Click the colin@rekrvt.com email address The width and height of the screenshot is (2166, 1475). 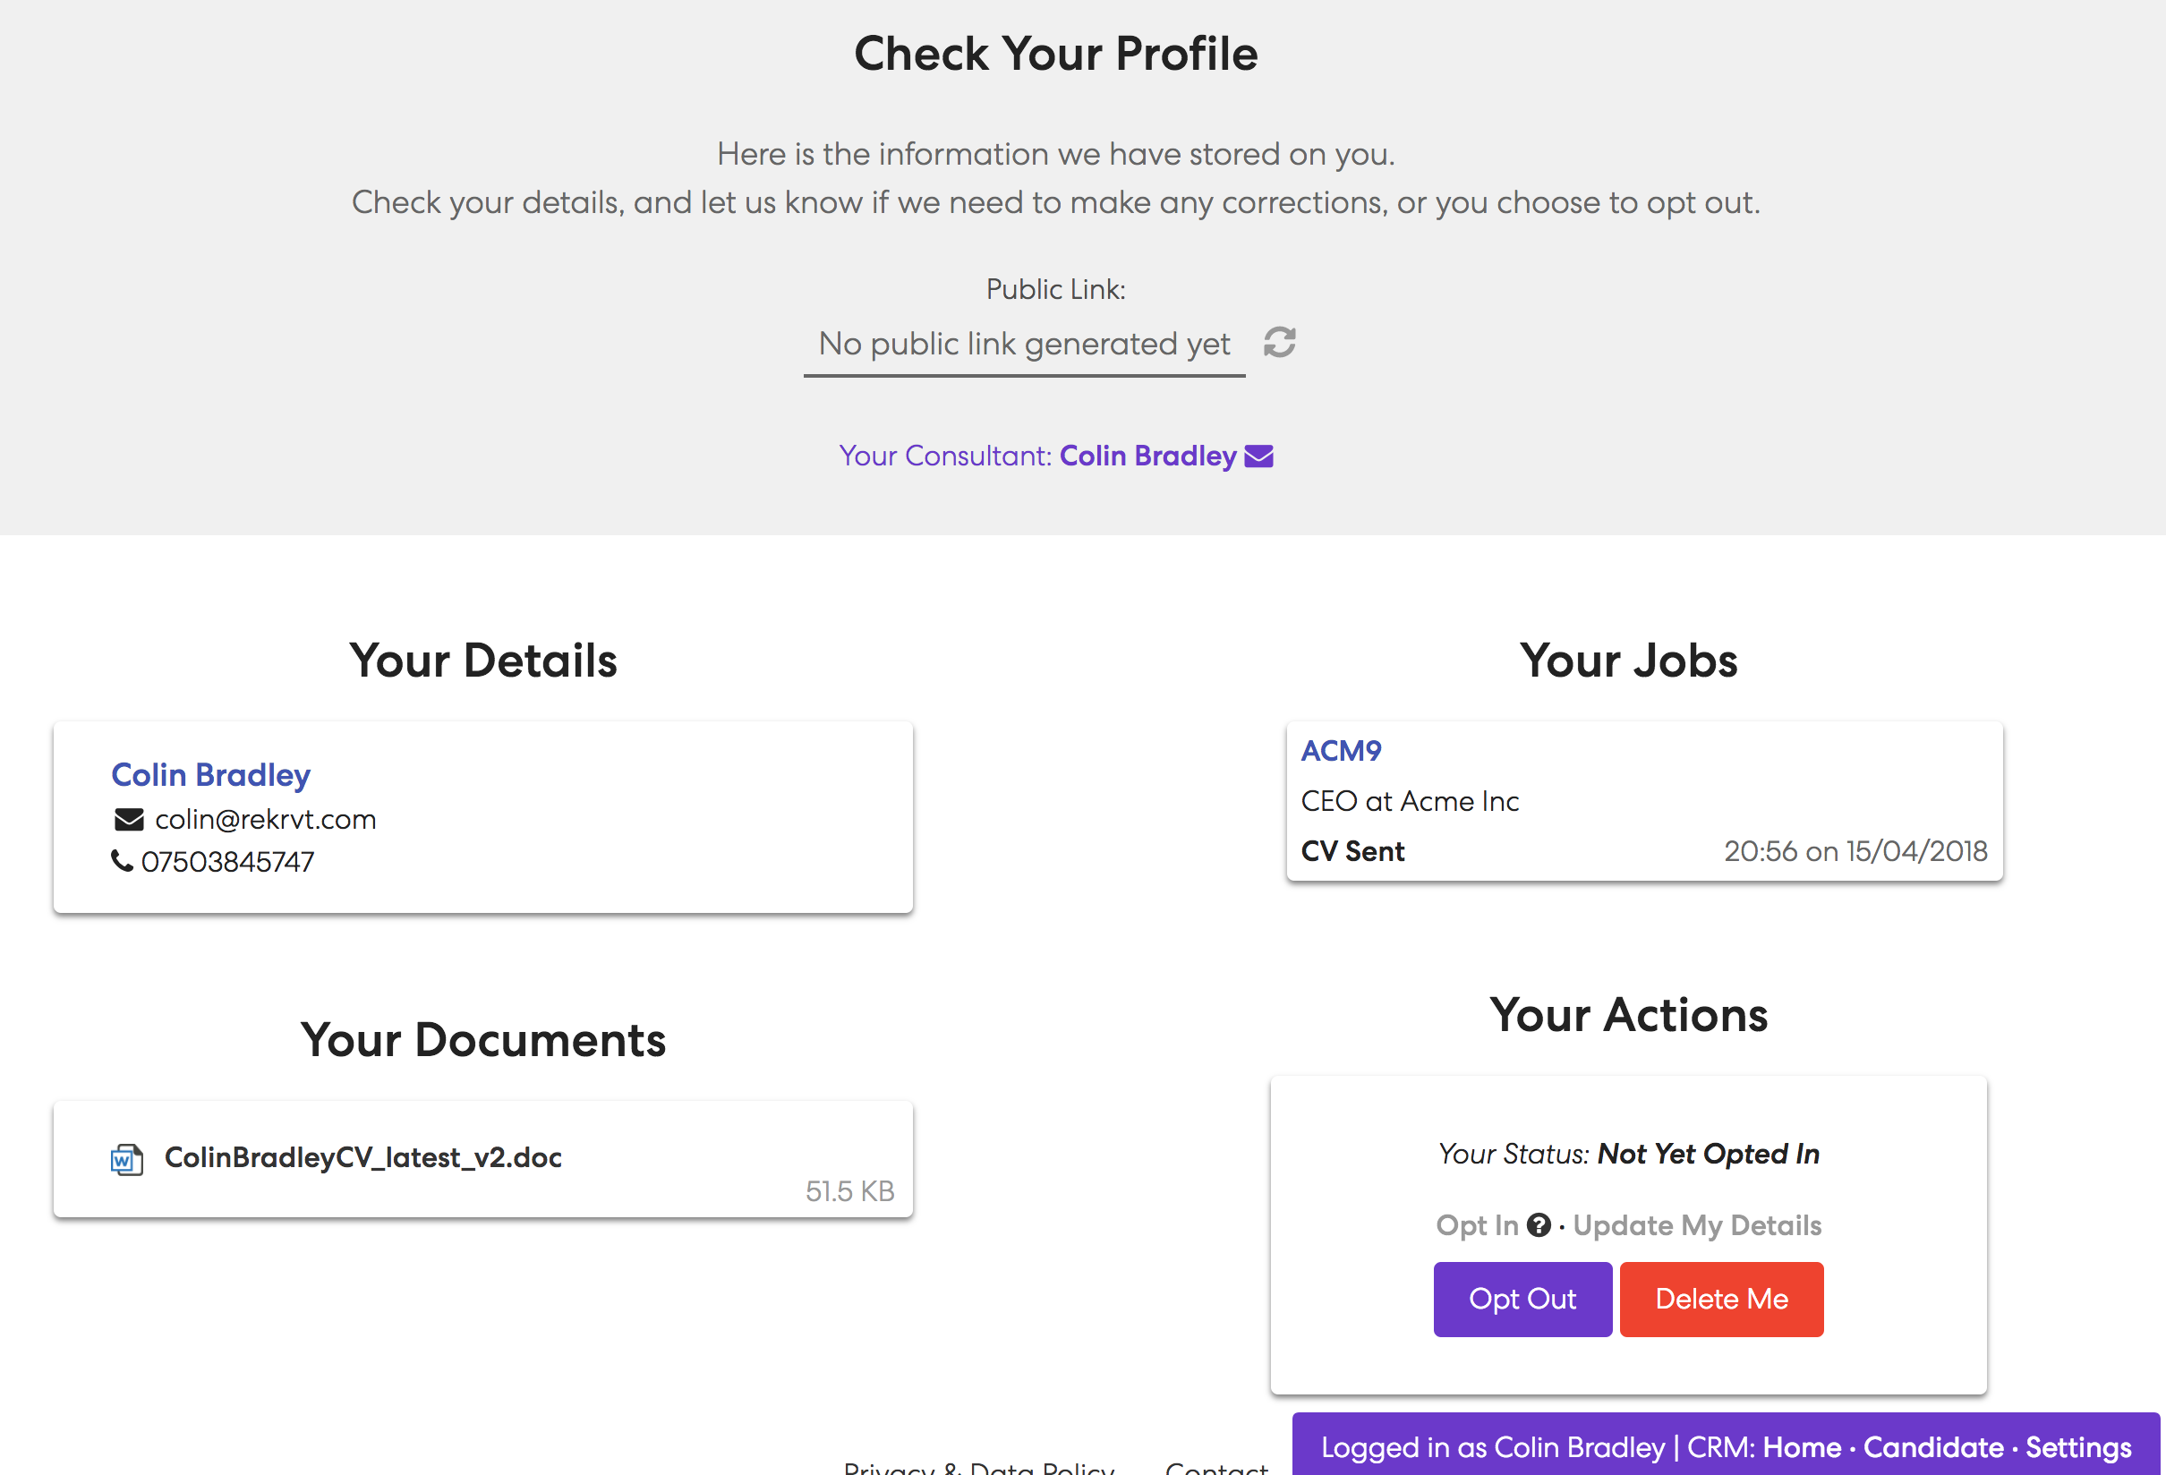[x=266, y=819]
